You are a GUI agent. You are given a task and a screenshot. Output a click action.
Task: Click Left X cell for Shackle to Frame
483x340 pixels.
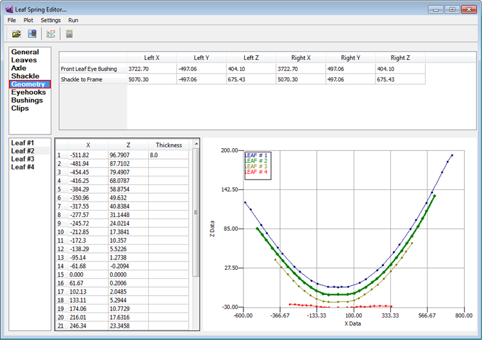pos(151,79)
